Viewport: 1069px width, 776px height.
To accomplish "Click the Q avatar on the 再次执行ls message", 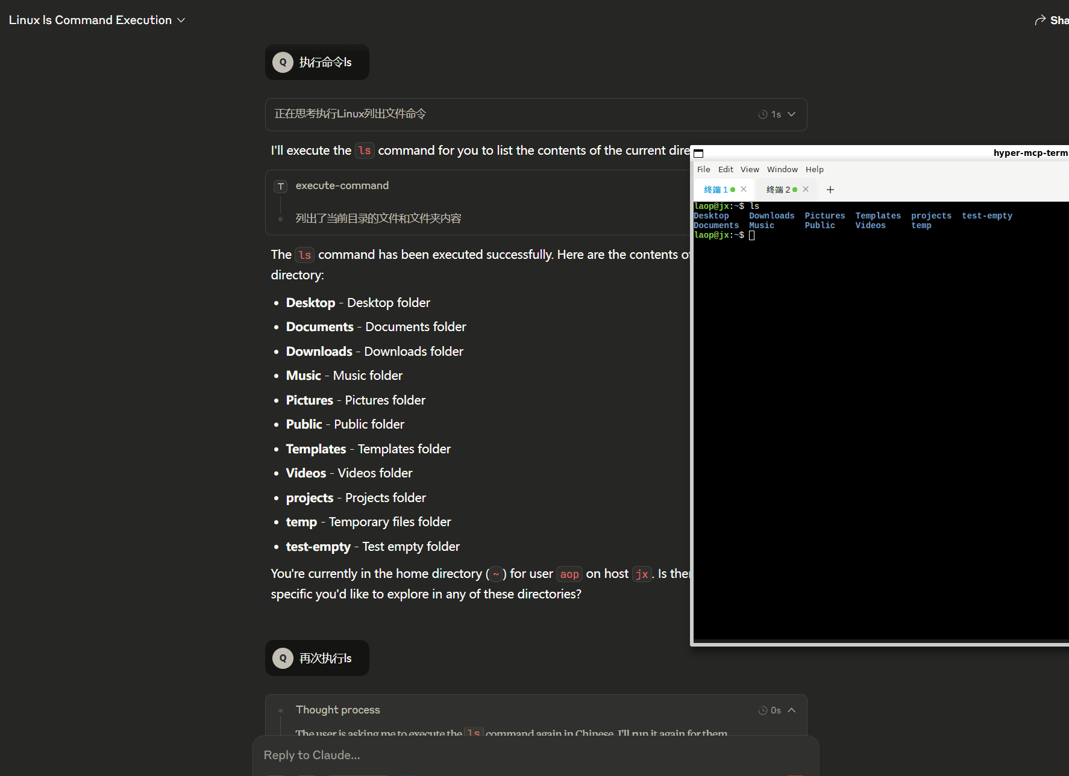I will coord(283,657).
